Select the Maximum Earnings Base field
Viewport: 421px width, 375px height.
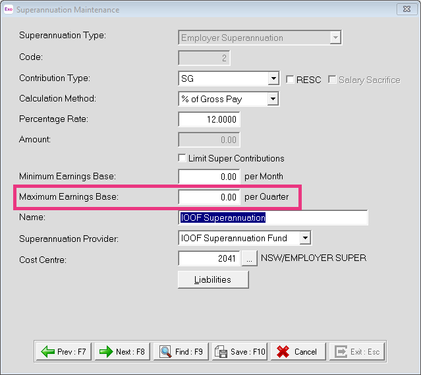click(x=209, y=197)
